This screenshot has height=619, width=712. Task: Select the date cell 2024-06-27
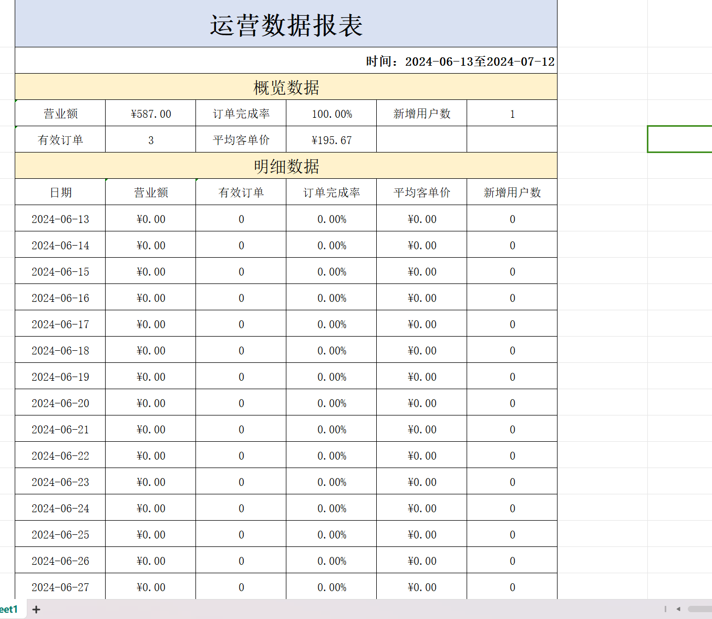click(x=60, y=586)
